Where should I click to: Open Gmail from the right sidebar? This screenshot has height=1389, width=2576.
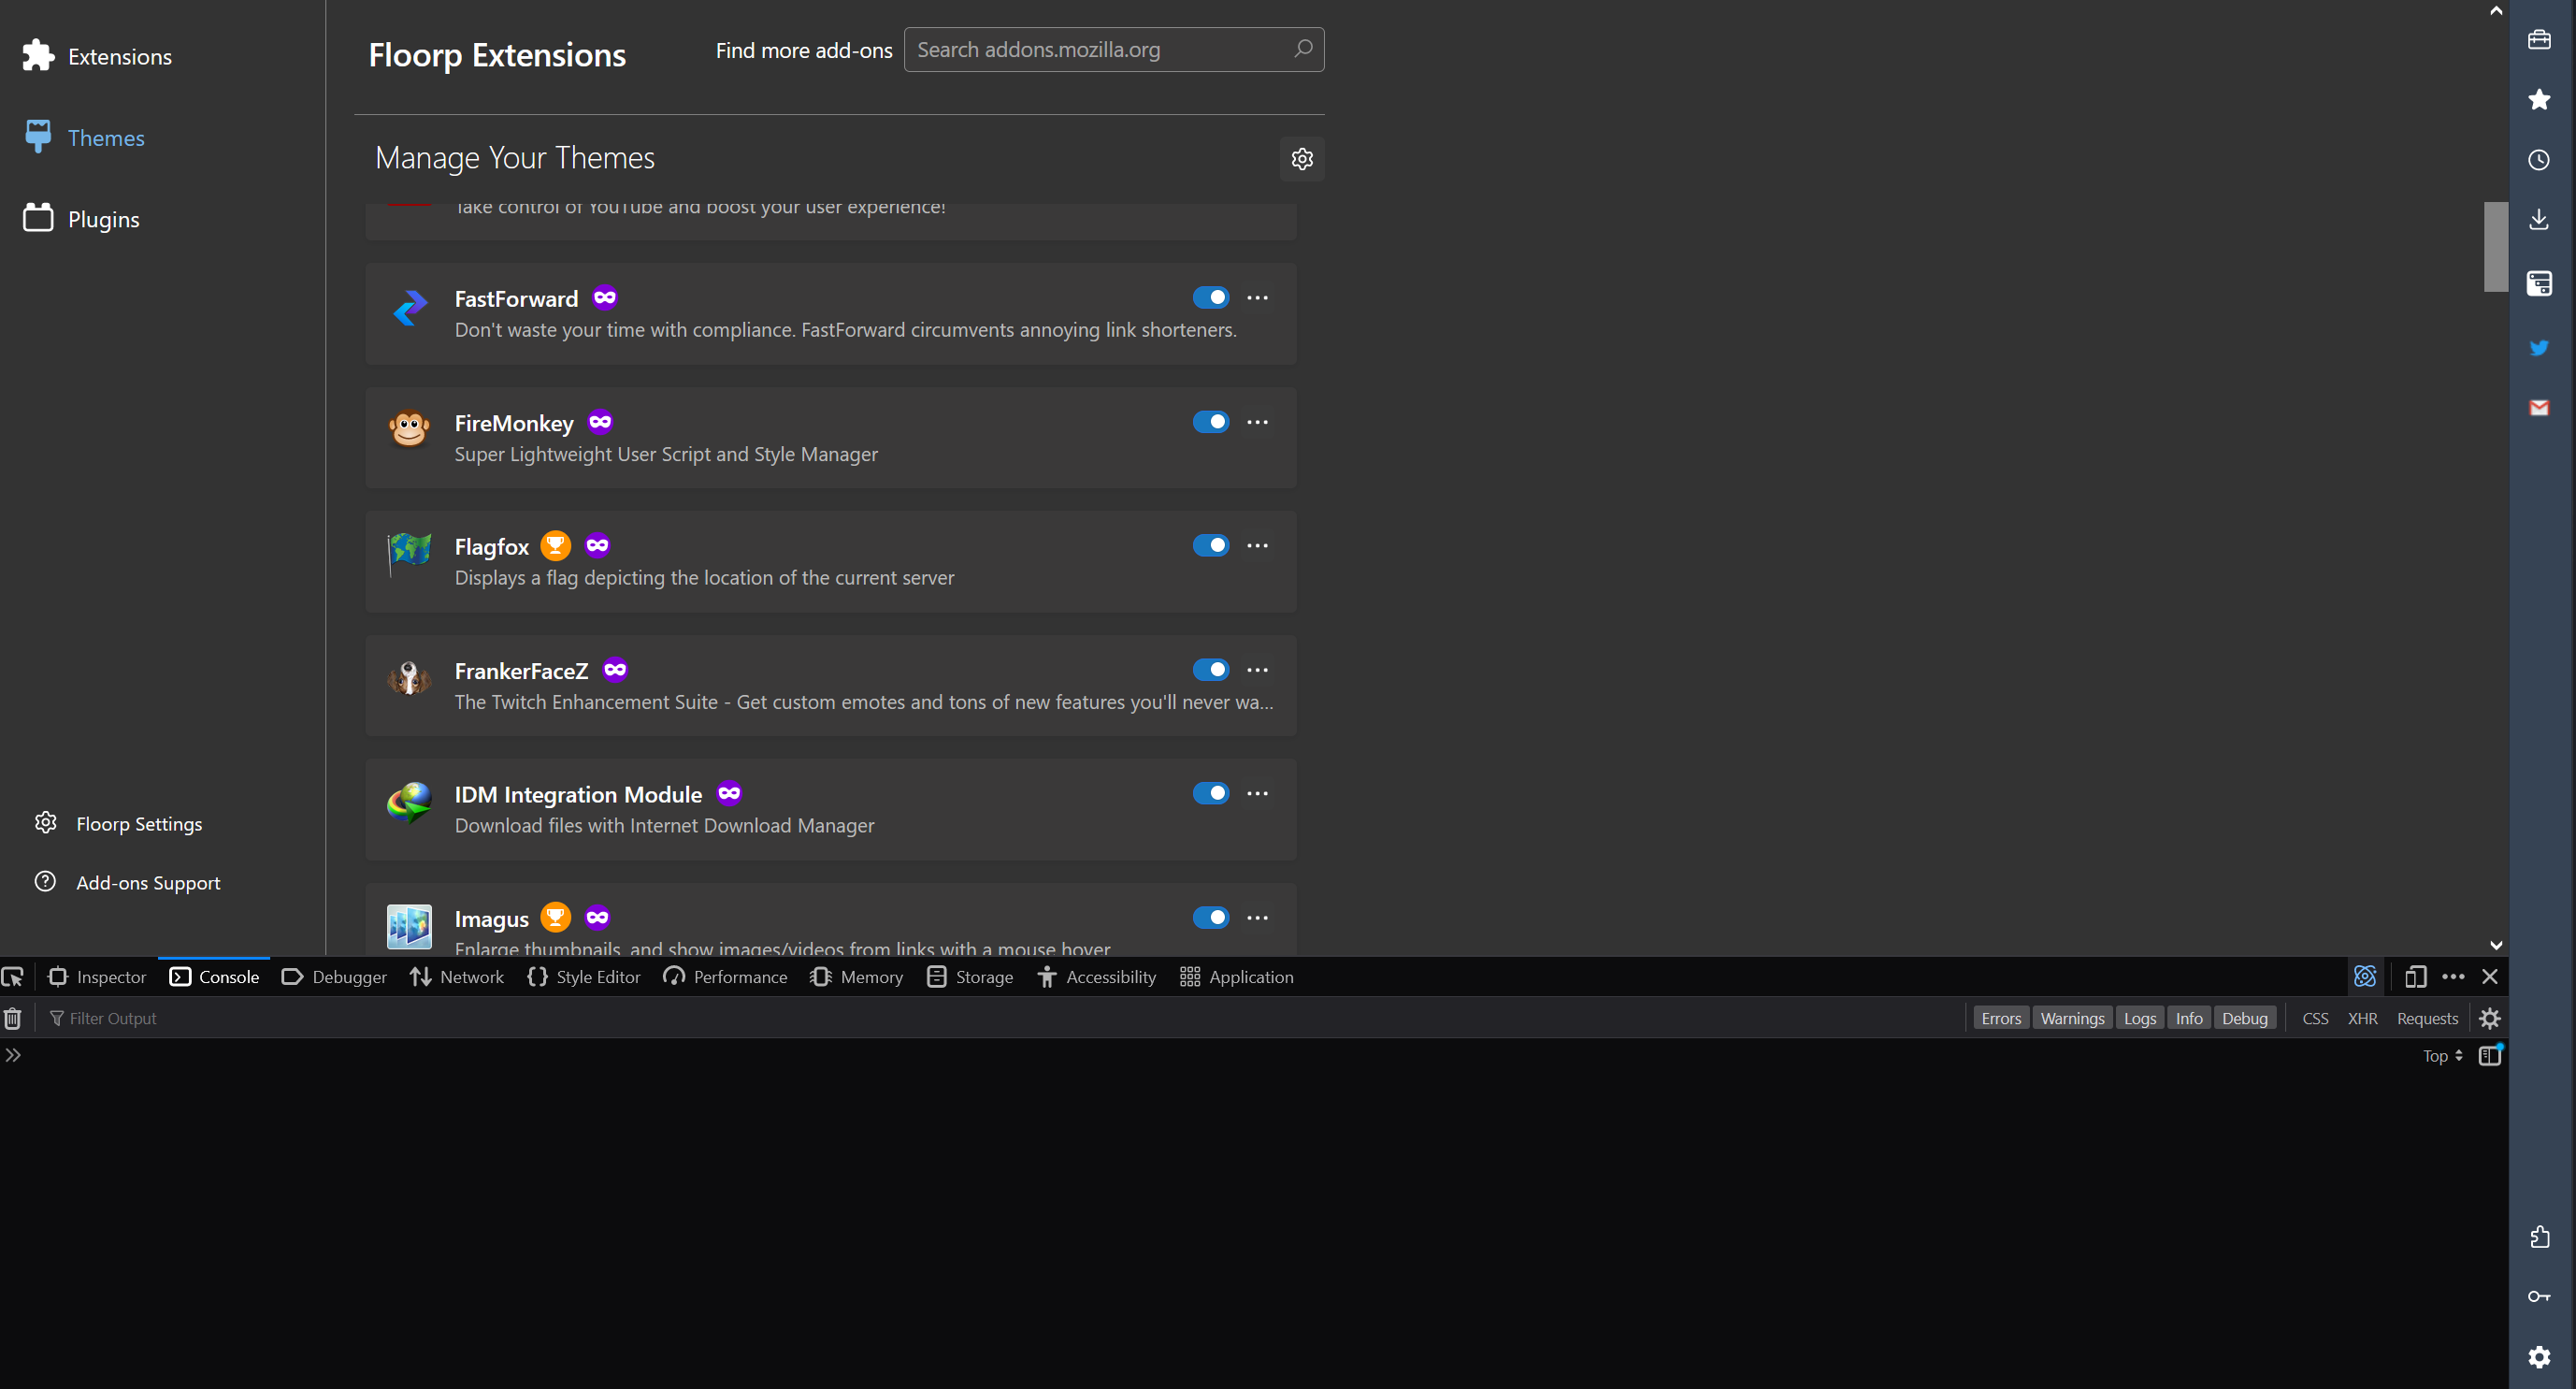coord(2539,407)
